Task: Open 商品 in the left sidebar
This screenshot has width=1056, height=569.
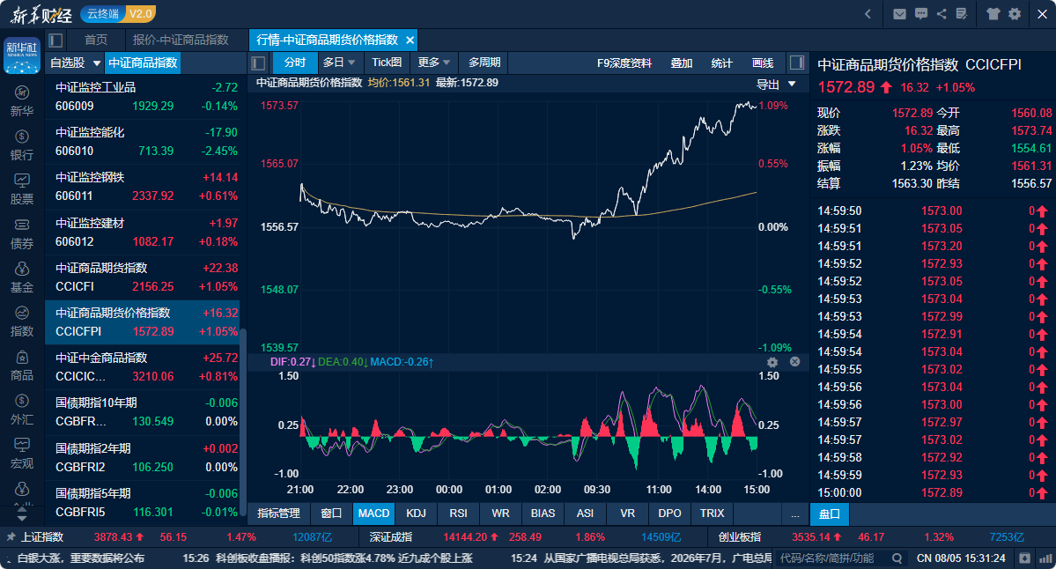Action: [x=21, y=366]
